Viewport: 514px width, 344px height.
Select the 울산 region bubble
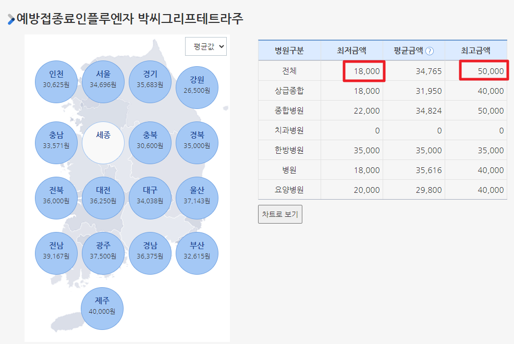[x=197, y=198]
